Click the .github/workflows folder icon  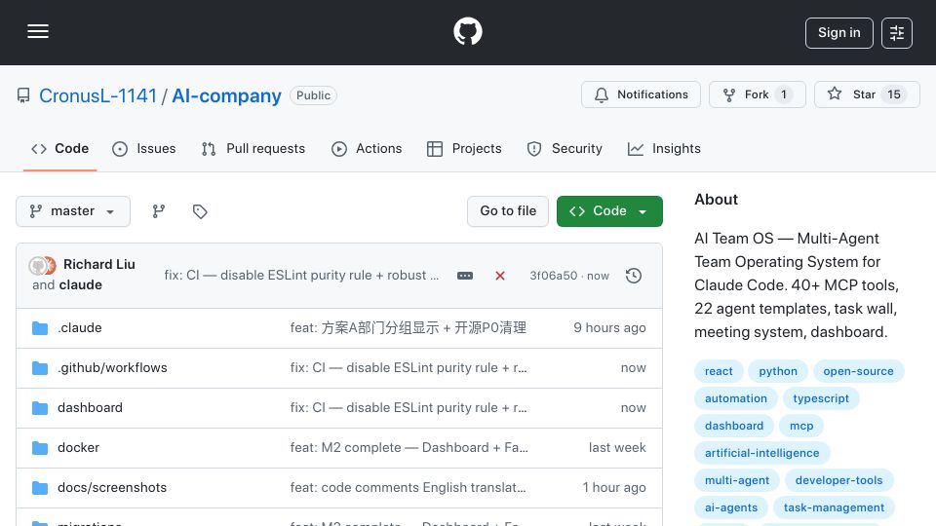click(x=40, y=368)
